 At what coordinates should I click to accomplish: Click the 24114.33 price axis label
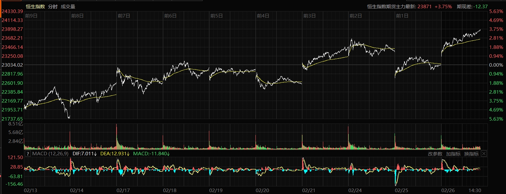click(x=12, y=20)
